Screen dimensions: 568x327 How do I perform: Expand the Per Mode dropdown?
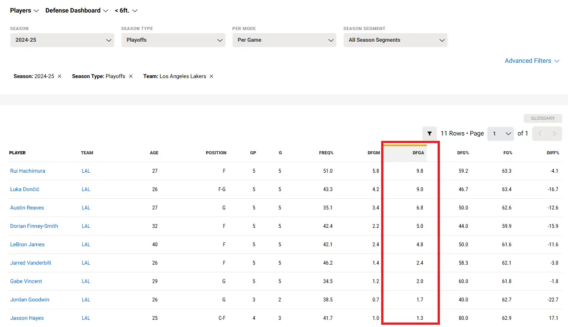point(284,40)
